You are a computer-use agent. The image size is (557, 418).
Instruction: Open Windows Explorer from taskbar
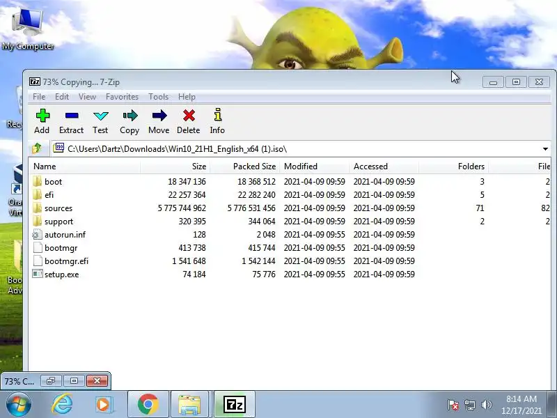[189, 405]
